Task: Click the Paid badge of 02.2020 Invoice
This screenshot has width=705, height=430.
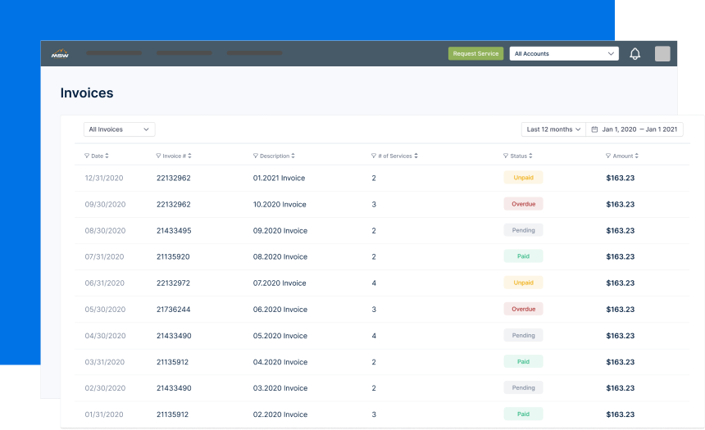Action: (523, 414)
